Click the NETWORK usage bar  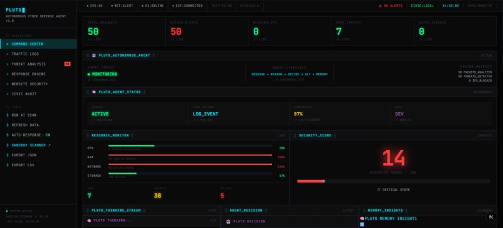click(x=190, y=164)
